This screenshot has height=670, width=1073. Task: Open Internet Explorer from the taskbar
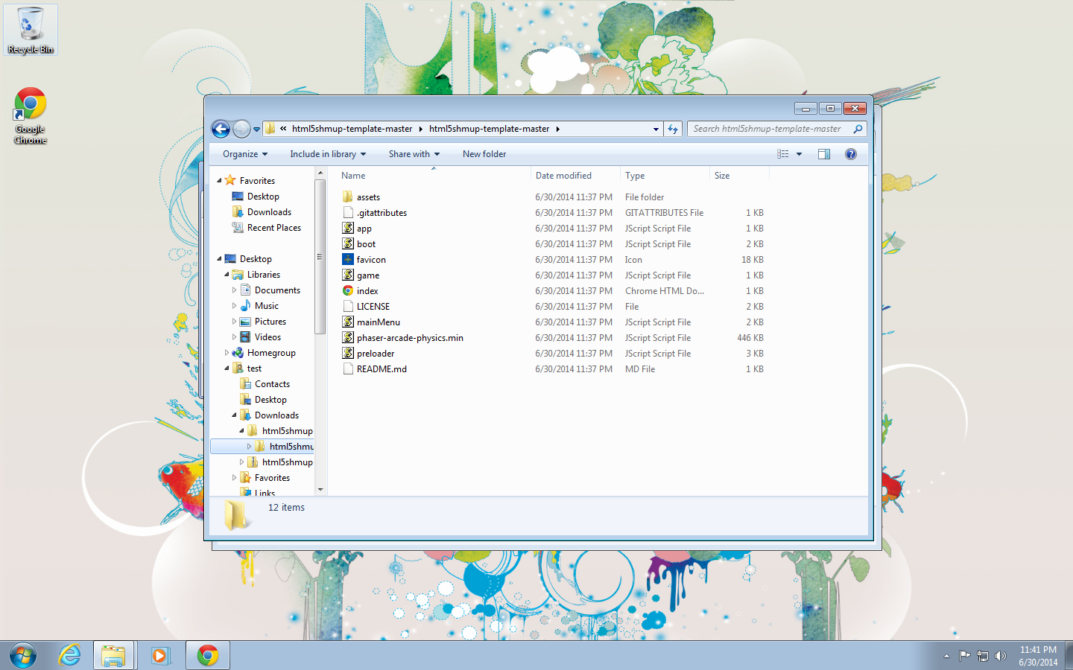[70, 655]
